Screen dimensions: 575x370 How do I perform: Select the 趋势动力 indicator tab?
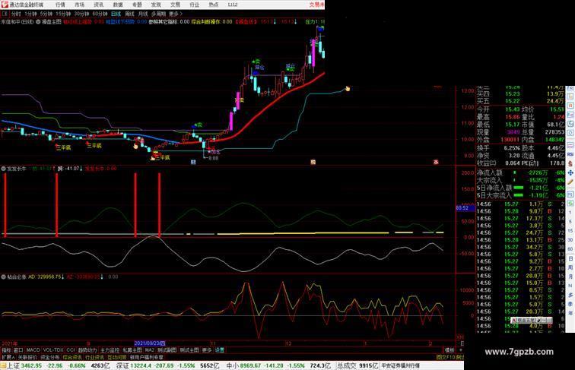point(87,350)
